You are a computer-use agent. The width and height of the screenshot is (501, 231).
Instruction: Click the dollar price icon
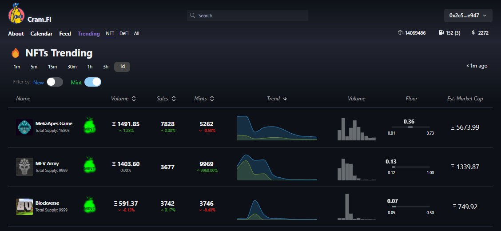point(473,32)
